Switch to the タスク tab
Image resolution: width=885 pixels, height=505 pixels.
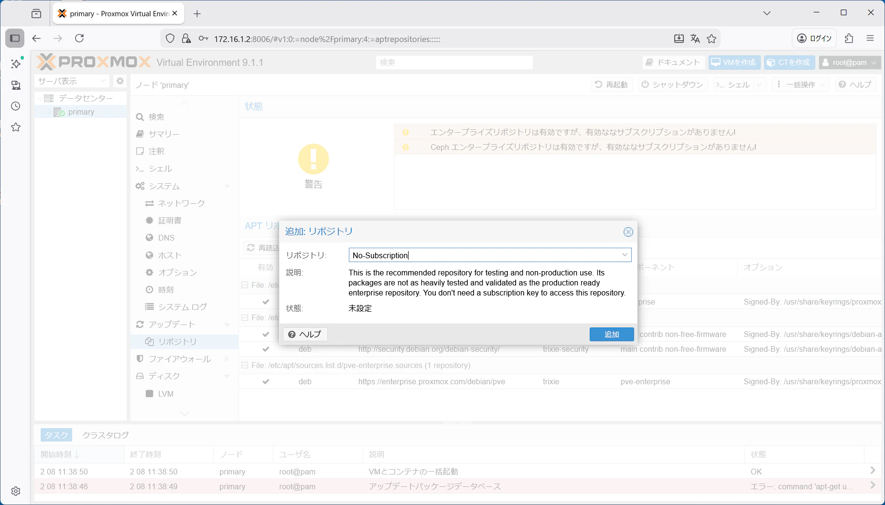coord(56,435)
